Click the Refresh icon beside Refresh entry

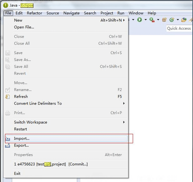(7, 97)
